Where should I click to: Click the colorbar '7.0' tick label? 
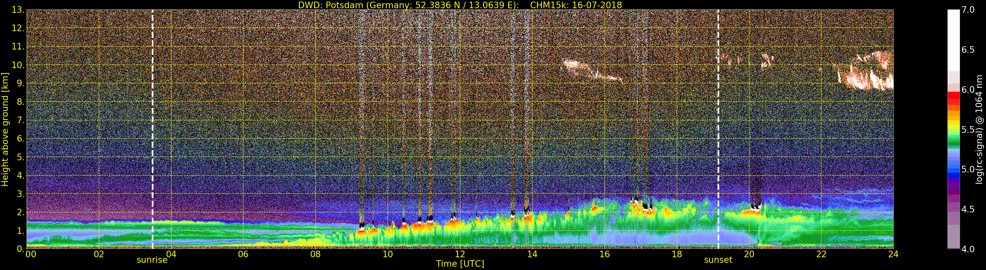click(968, 10)
